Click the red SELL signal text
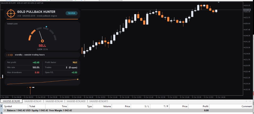This screenshot has height=114, width=254. 42,46
